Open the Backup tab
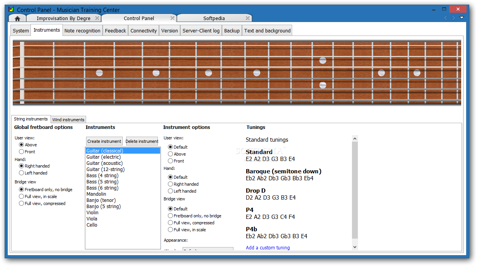Screen dimensions: 477x266 tap(232, 30)
